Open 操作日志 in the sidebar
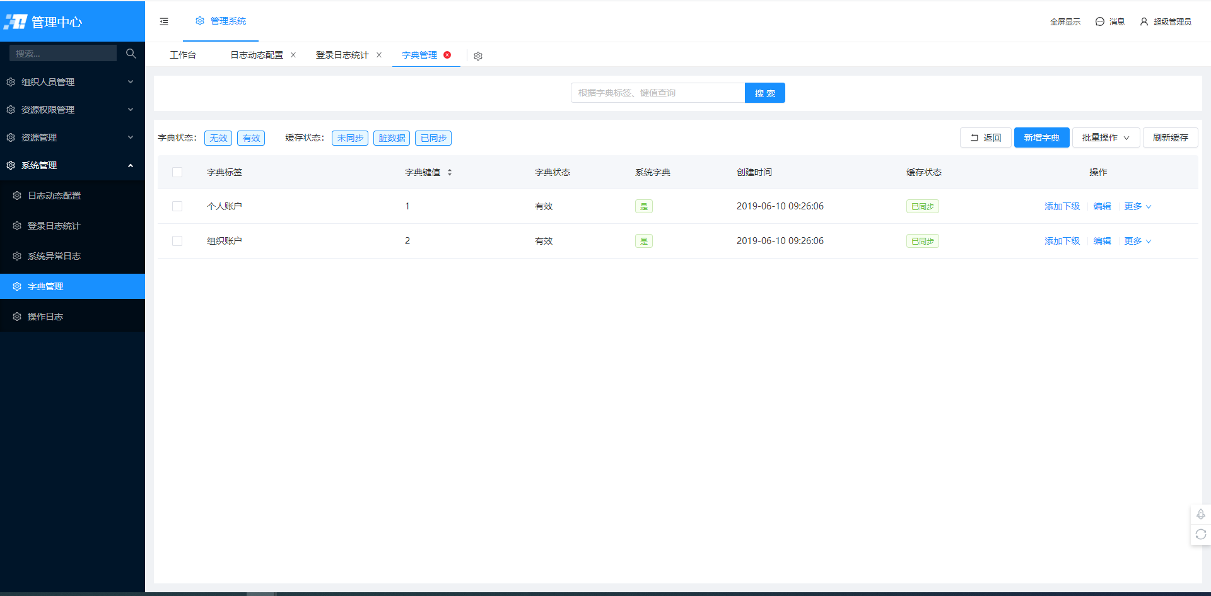The image size is (1211, 596). pos(73,317)
